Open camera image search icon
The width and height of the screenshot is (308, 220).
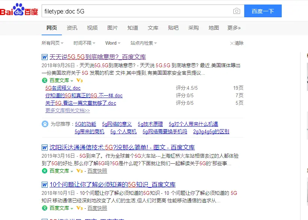click(x=236, y=11)
